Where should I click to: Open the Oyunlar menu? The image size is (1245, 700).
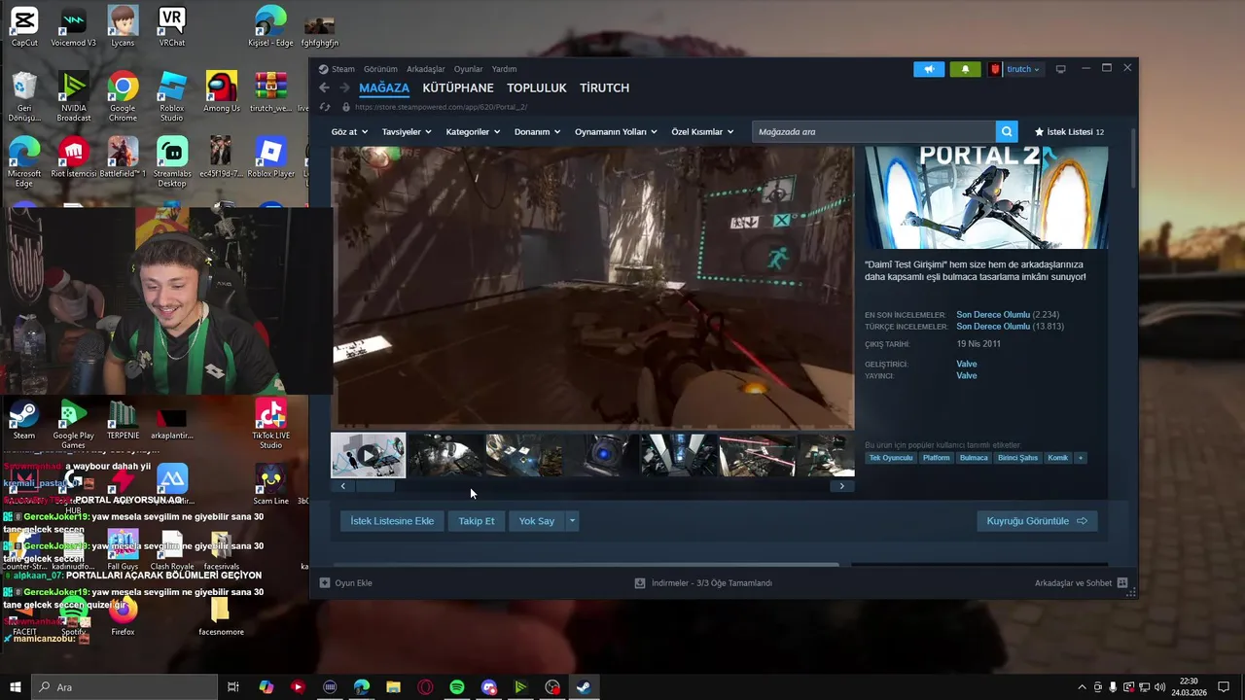click(x=468, y=69)
